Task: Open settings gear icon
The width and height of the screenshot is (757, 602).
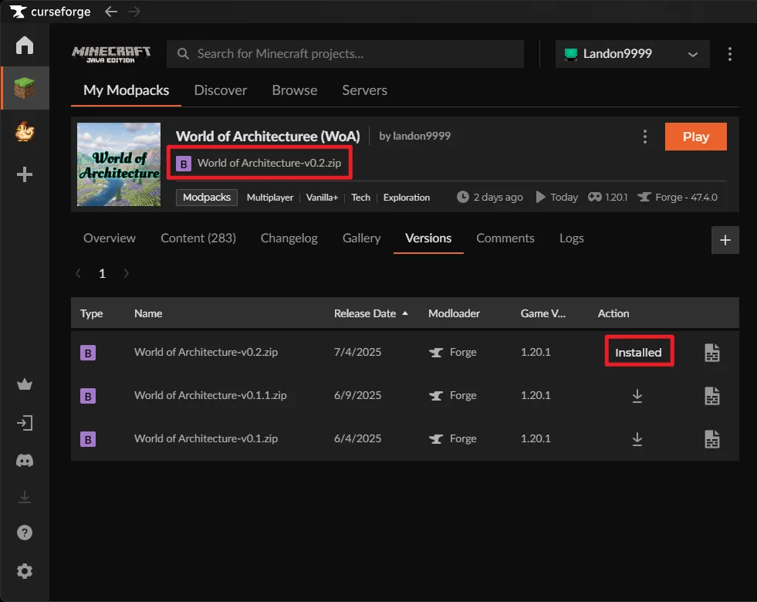Action: (x=25, y=571)
